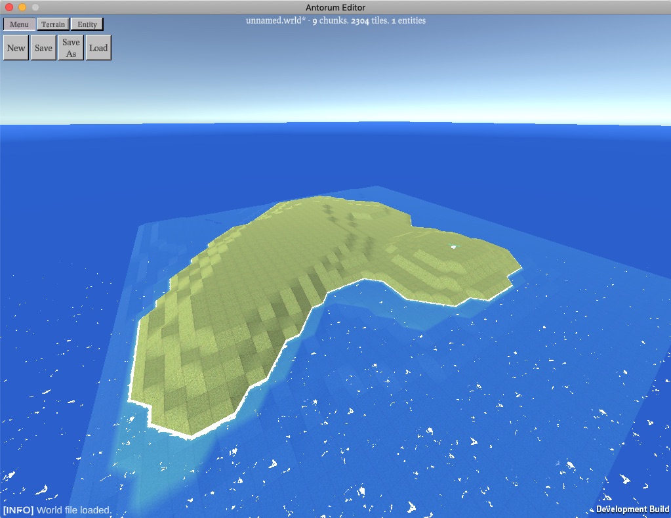Switch to the Terrain tab
This screenshot has height=518, width=671.
(x=53, y=24)
